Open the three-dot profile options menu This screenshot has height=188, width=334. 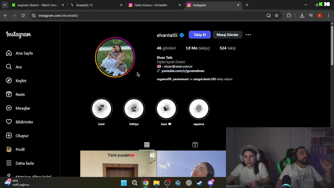(248, 35)
